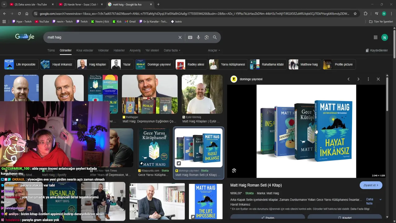Click the Ziyaret et button
Image resolution: width=396 pixels, height=223 pixels.
click(371, 185)
